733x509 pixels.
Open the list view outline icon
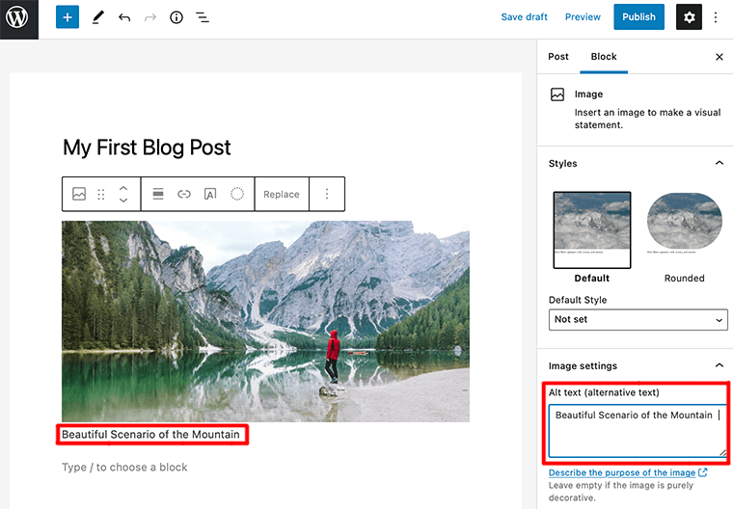(x=203, y=17)
